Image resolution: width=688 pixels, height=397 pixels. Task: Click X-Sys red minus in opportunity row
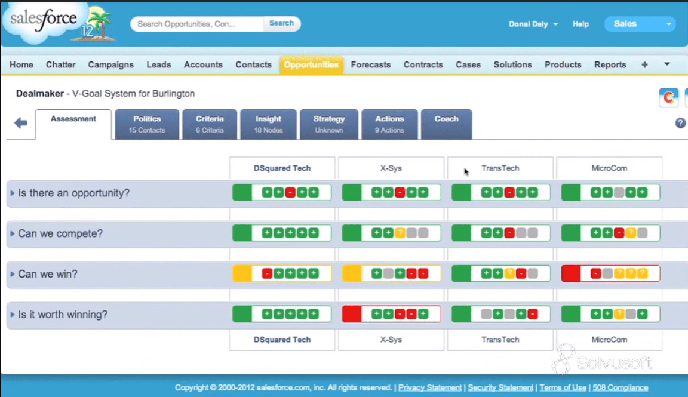pos(400,192)
